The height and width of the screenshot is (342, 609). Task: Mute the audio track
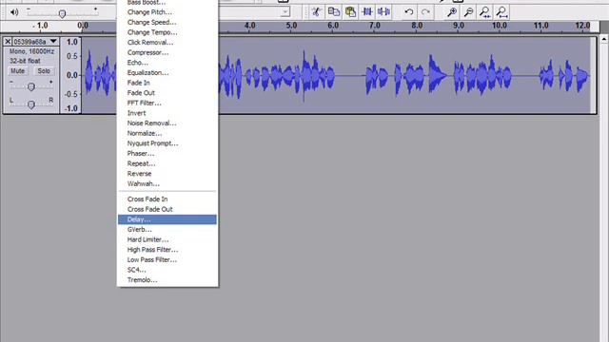click(x=17, y=71)
